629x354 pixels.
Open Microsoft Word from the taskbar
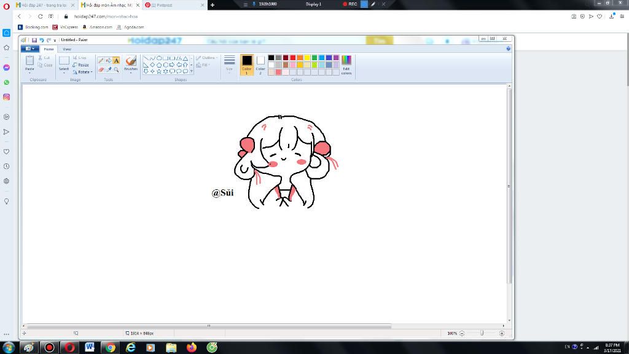pos(90,347)
